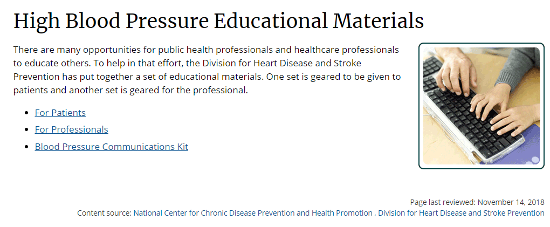Click the paragraph's last line ending with professional
Screen dimensions: 550x227
pyautogui.click(x=130, y=90)
